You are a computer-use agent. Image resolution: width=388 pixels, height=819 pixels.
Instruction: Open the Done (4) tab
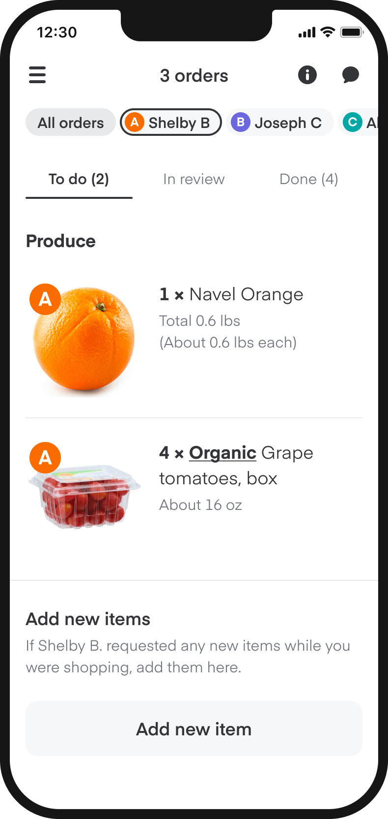pos(308,179)
